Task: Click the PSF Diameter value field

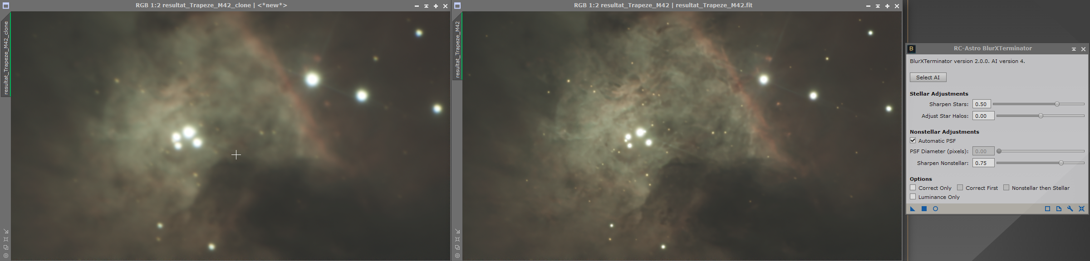Action: click(983, 151)
